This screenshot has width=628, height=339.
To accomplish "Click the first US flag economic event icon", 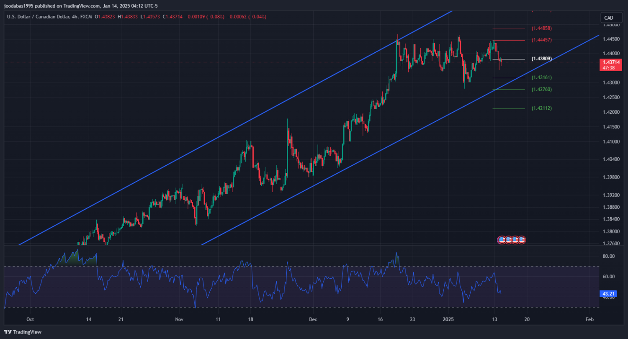I will pos(501,240).
